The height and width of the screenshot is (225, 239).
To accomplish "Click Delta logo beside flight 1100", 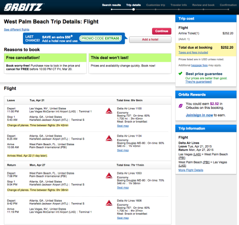I will 109,111.
